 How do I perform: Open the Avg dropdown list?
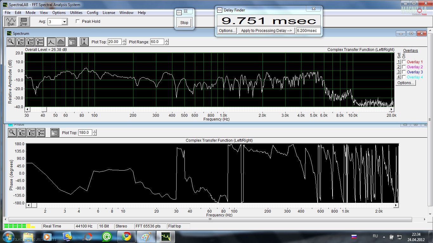(x=65, y=22)
